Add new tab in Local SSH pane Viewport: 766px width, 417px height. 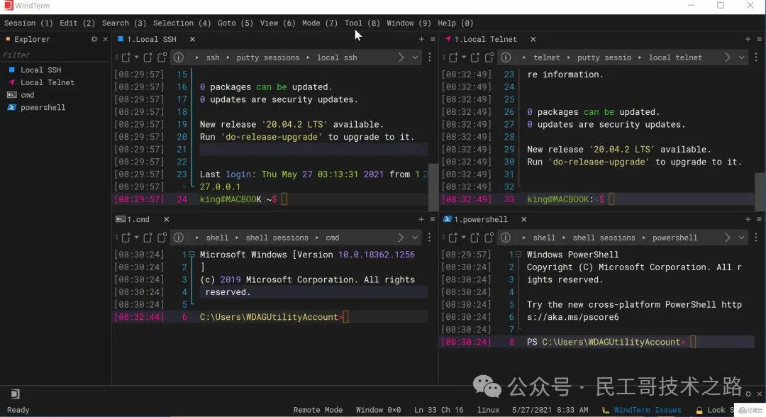coord(421,39)
